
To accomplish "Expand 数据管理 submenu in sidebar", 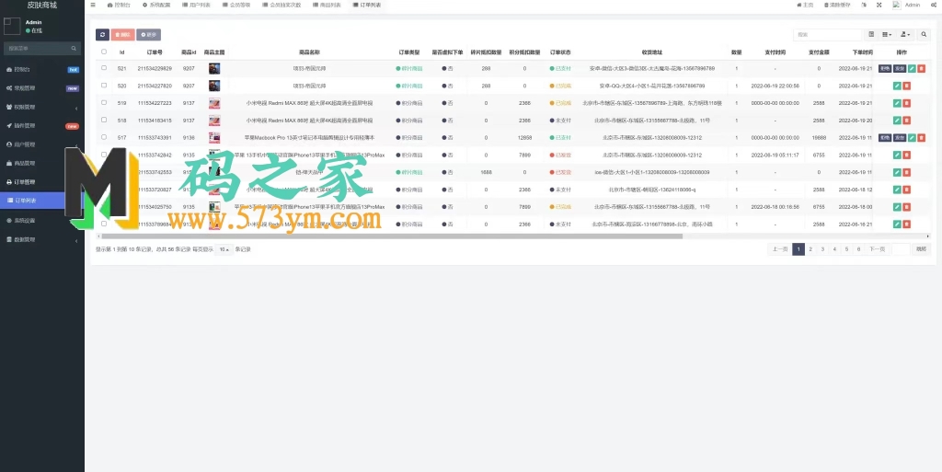I will pos(40,239).
